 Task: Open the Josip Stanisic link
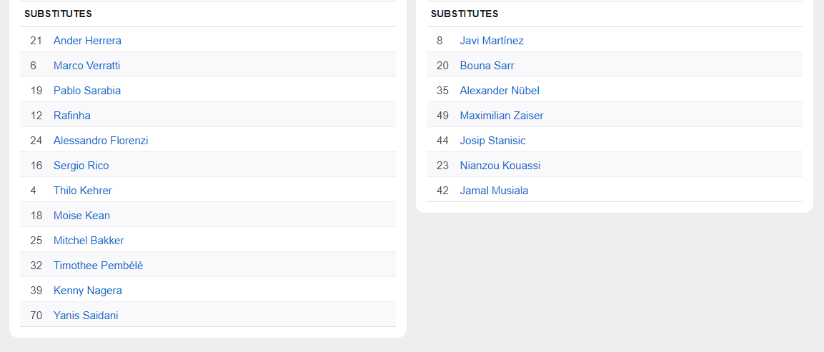tap(492, 141)
